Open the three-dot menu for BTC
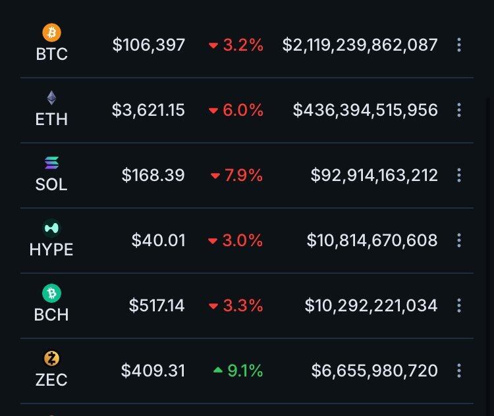The width and height of the screenshot is (494, 416). (459, 45)
